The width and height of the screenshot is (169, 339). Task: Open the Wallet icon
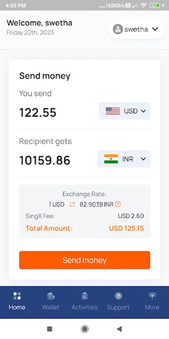(51, 296)
